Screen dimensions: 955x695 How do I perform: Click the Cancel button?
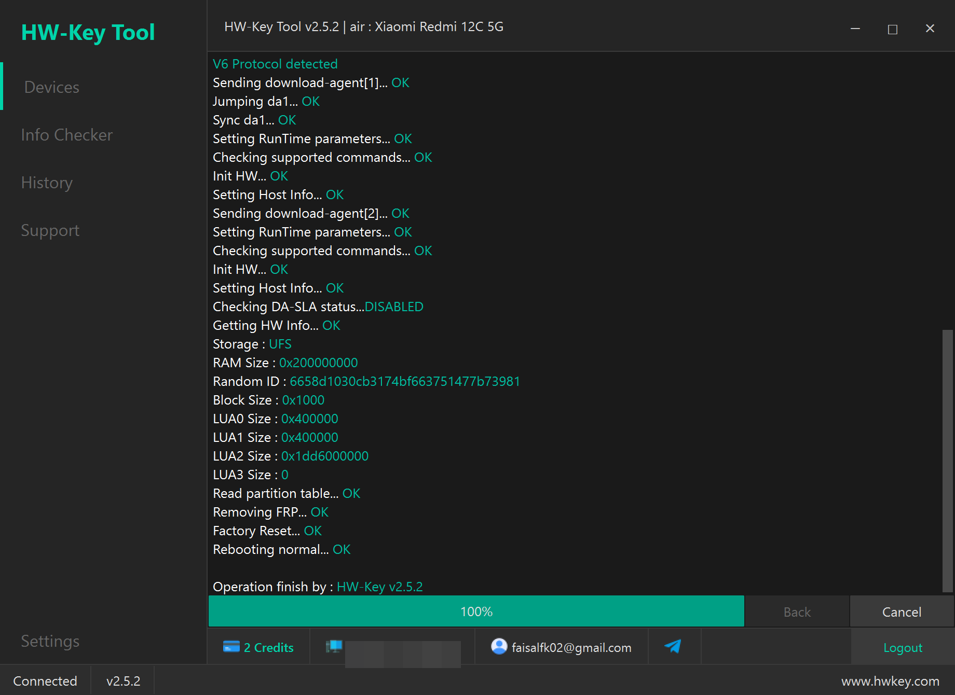coord(902,611)
